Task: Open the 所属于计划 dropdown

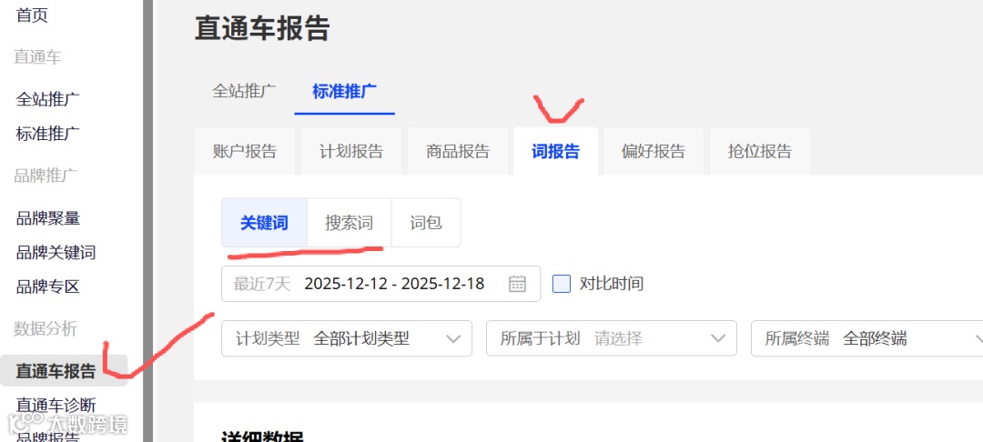Action: tap(612, 338)
